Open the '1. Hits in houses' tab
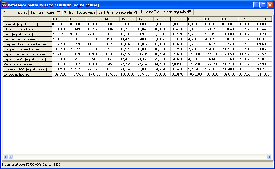275x169 pixels. [x=15, y=12]
